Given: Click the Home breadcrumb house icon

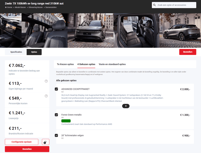Looking at the screenshot, I should [6, 7].
